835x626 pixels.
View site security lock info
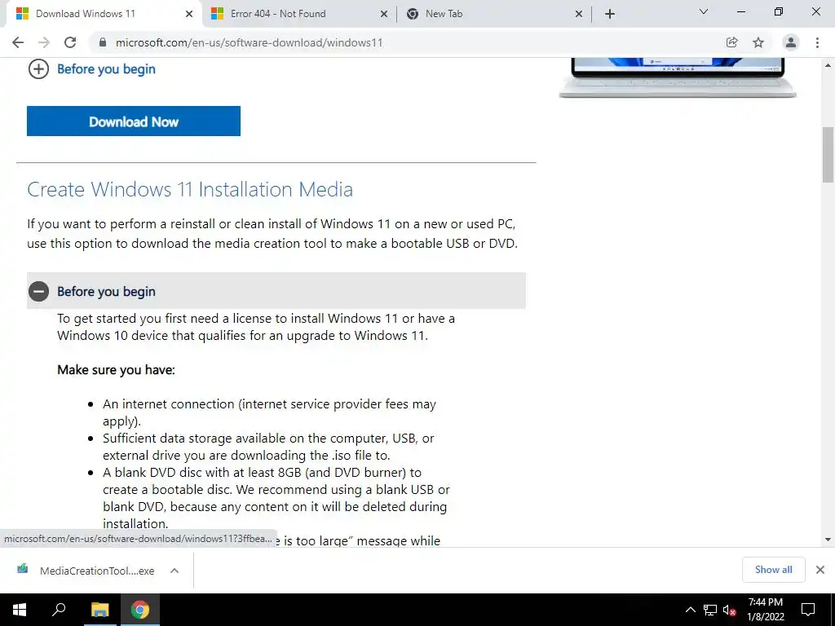pyautogui.click(x=103, y=42)
